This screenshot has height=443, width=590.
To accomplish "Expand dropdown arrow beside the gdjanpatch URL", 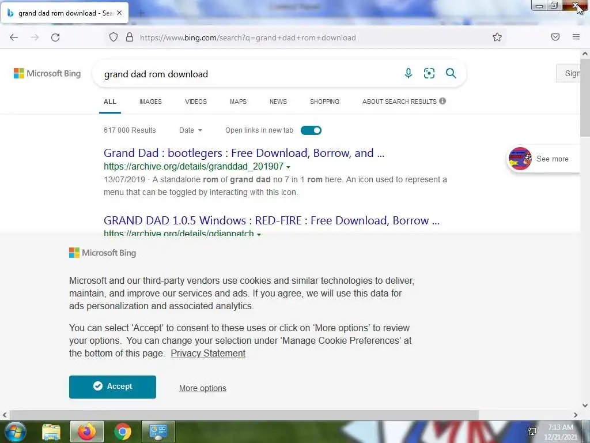I will point(259,234).
